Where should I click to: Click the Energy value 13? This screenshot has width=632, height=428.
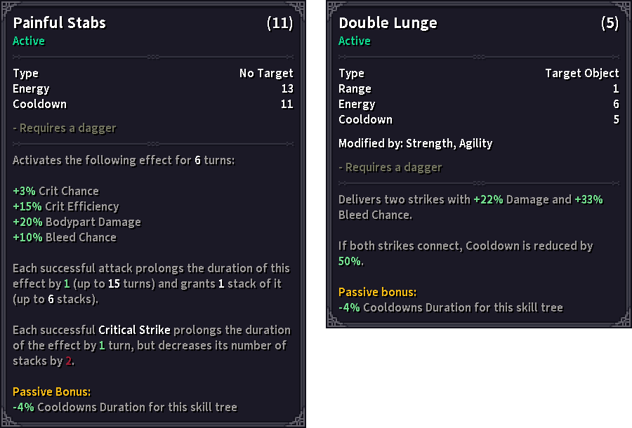tap(287, 88)
